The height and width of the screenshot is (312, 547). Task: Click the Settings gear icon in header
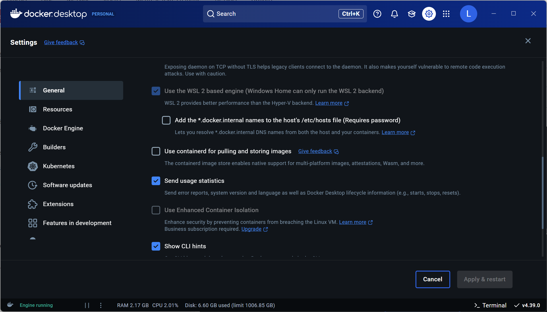coord(429,14)
